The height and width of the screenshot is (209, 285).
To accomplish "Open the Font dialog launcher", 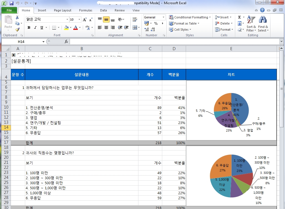I will pos(92,35).
